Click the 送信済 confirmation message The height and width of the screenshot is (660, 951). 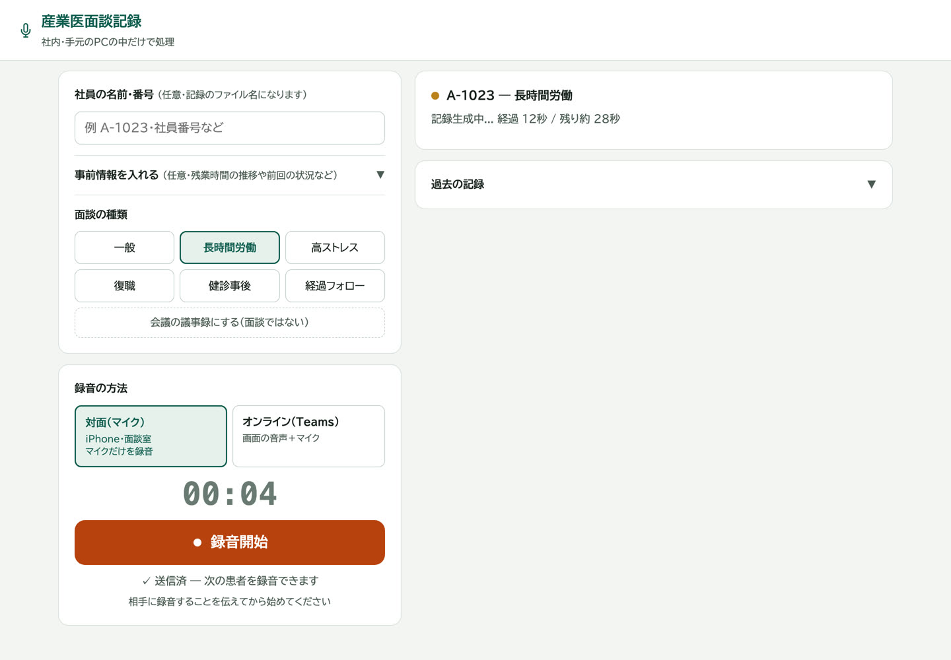[230, 581]
